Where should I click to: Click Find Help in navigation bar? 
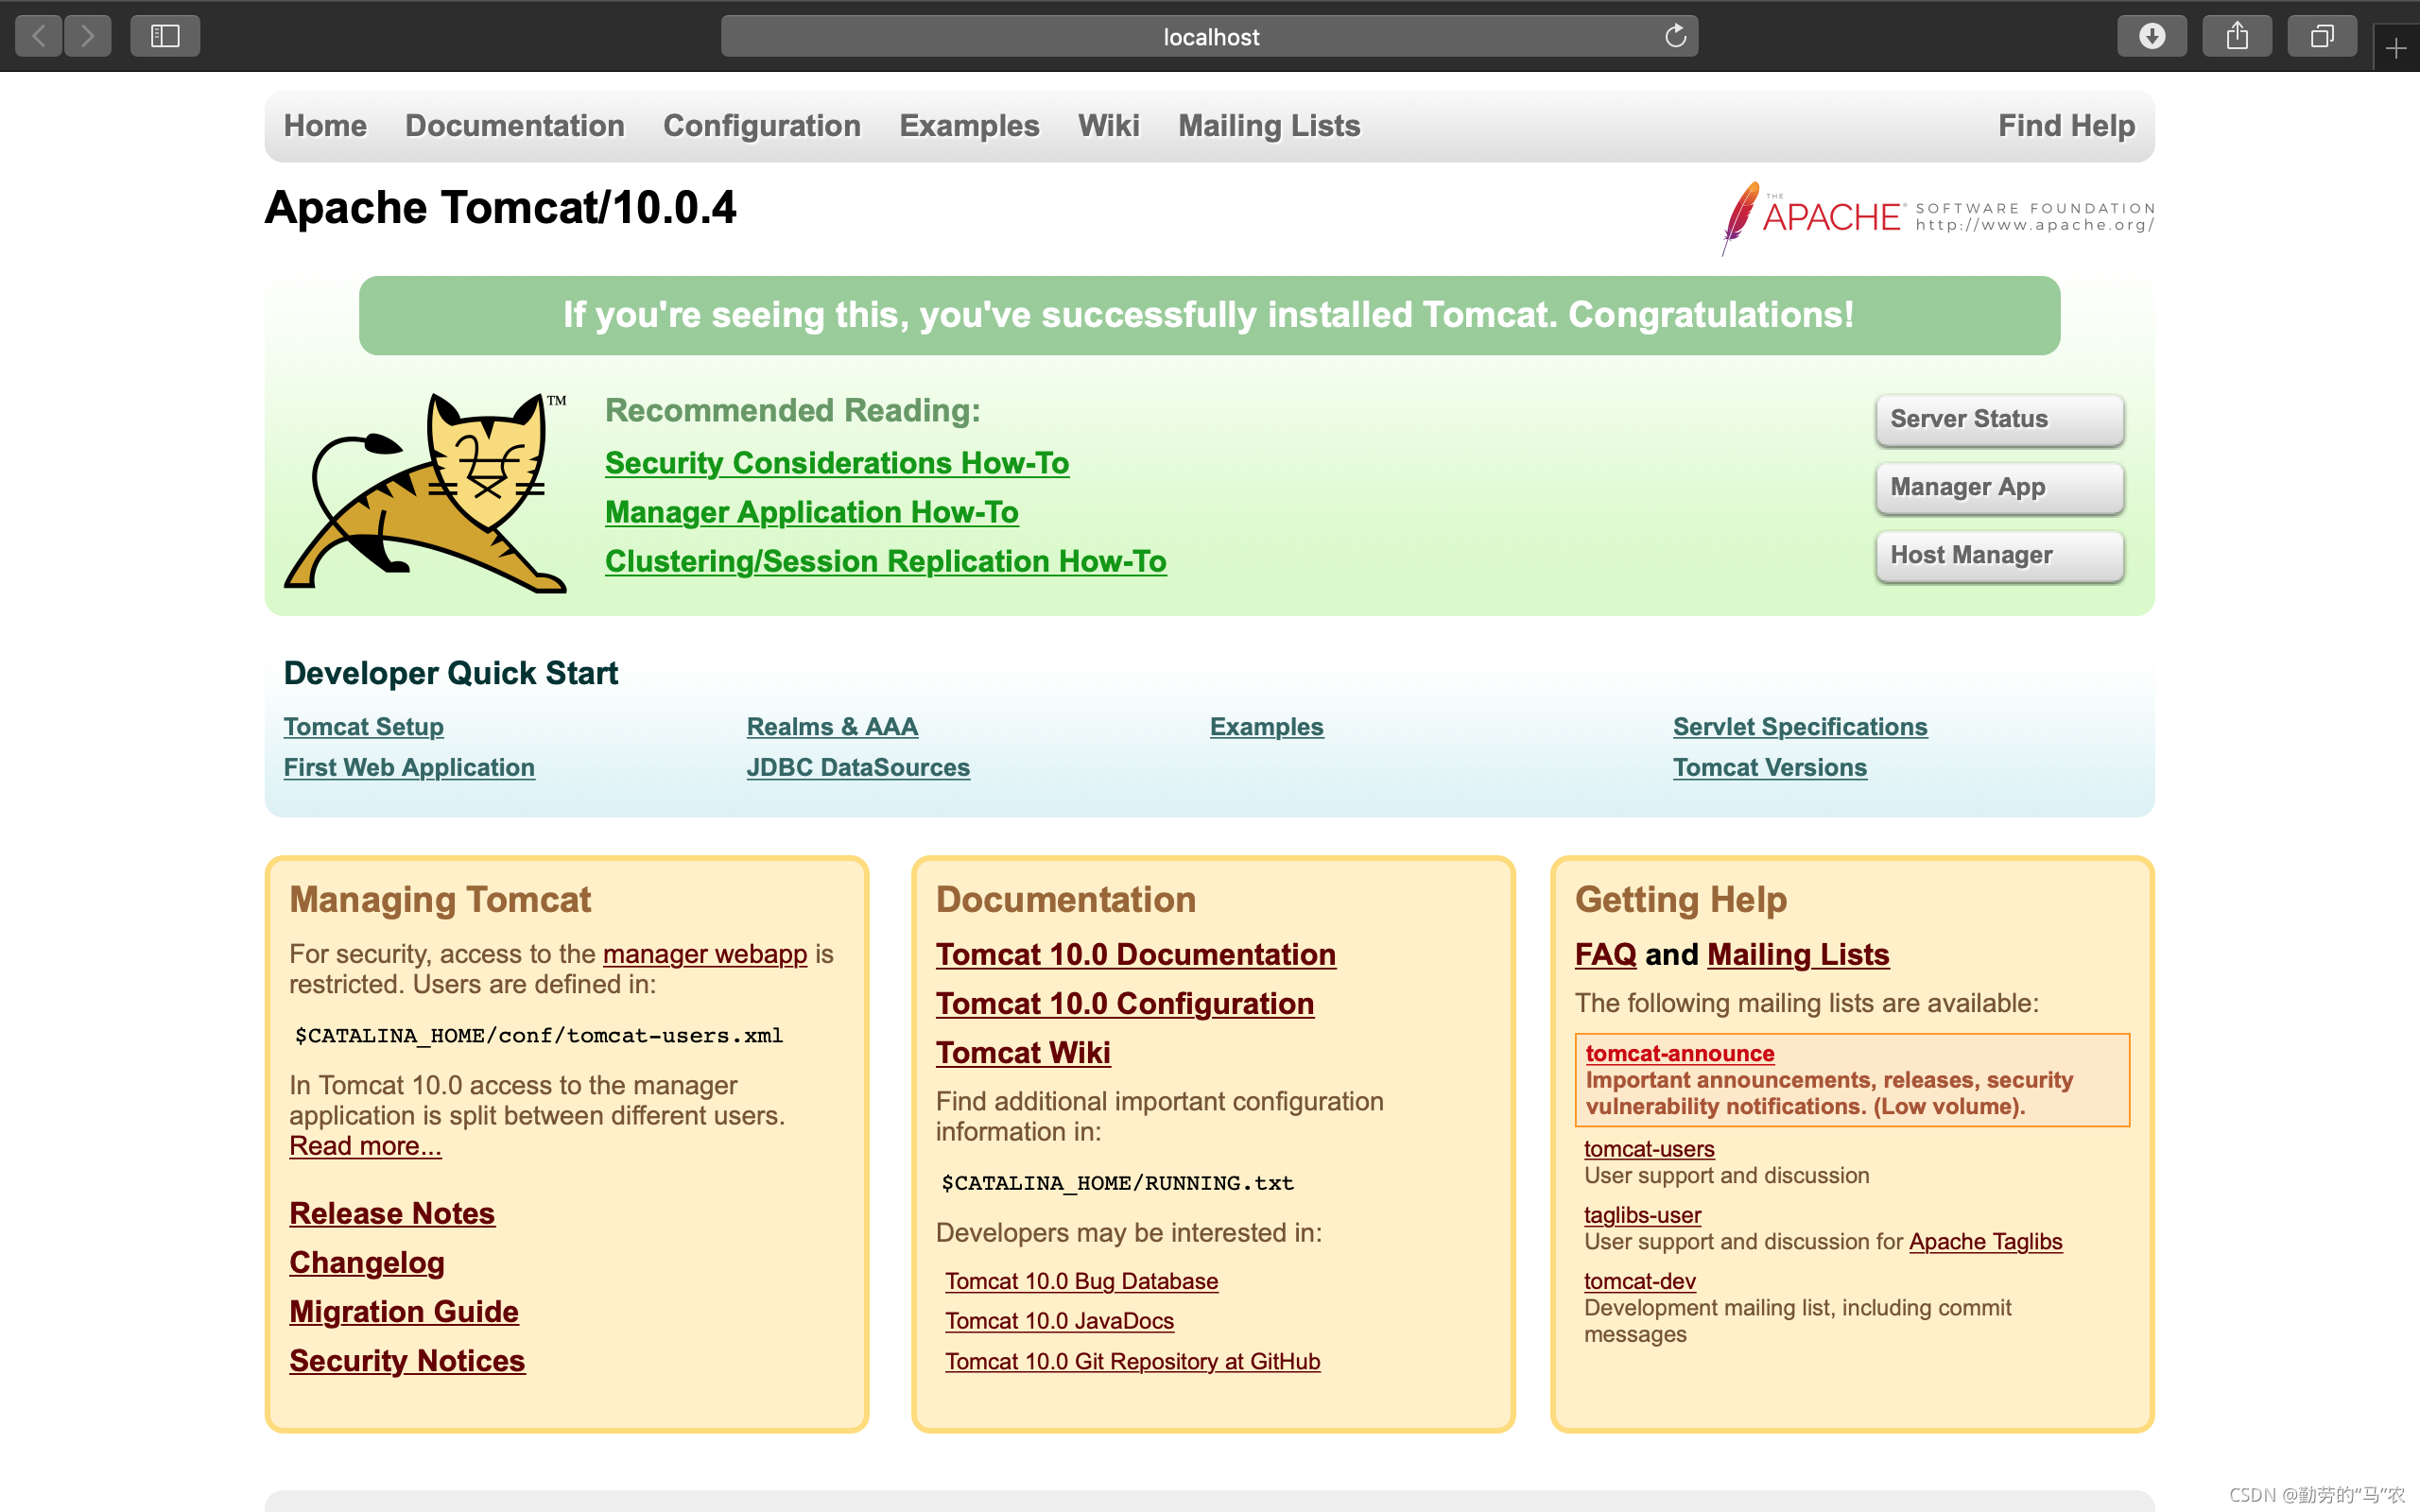click(x=2066, y=126)
